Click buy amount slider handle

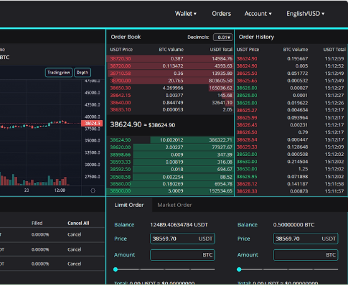pos(115,269)
